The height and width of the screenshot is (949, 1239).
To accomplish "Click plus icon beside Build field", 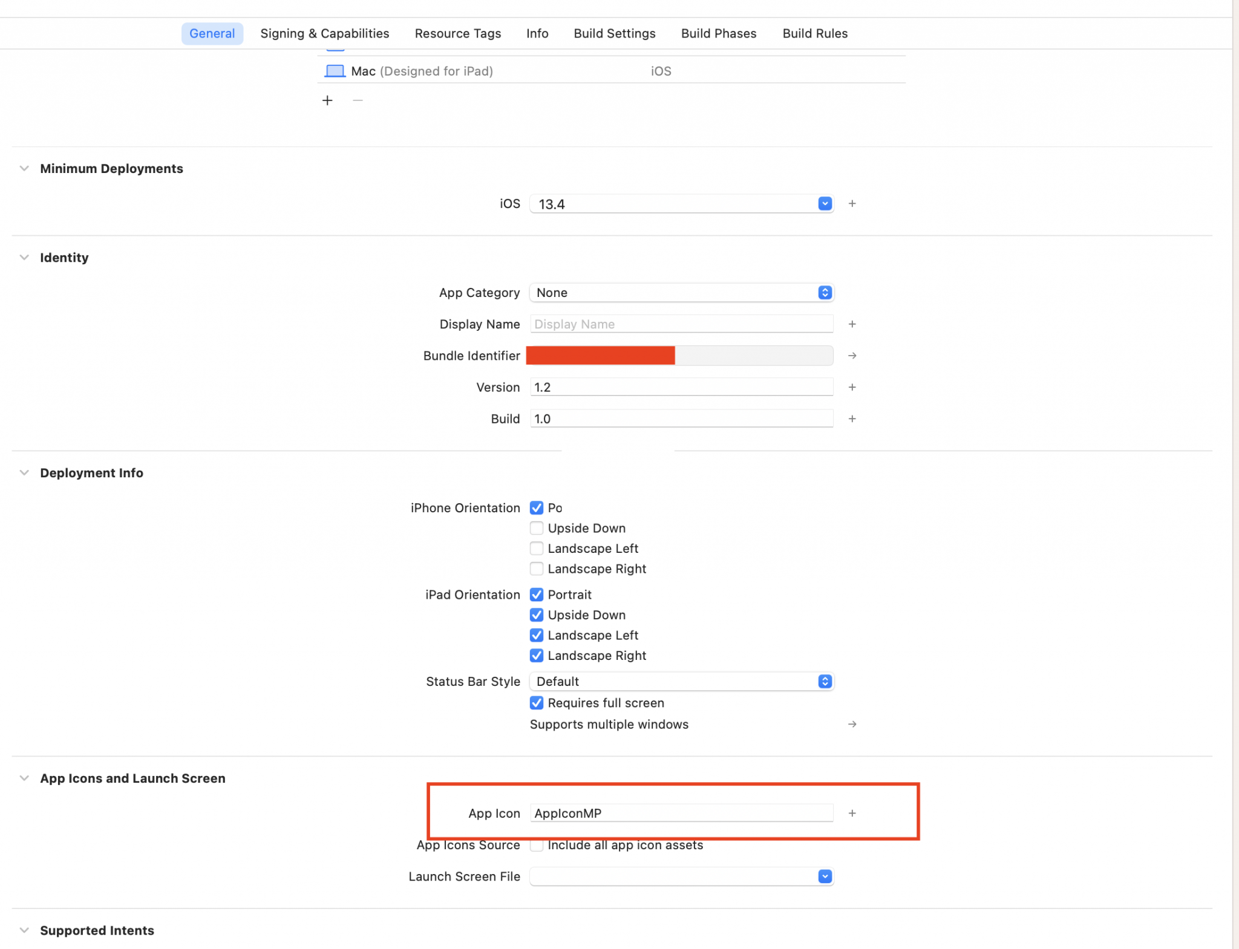I will tap(852, 419).
